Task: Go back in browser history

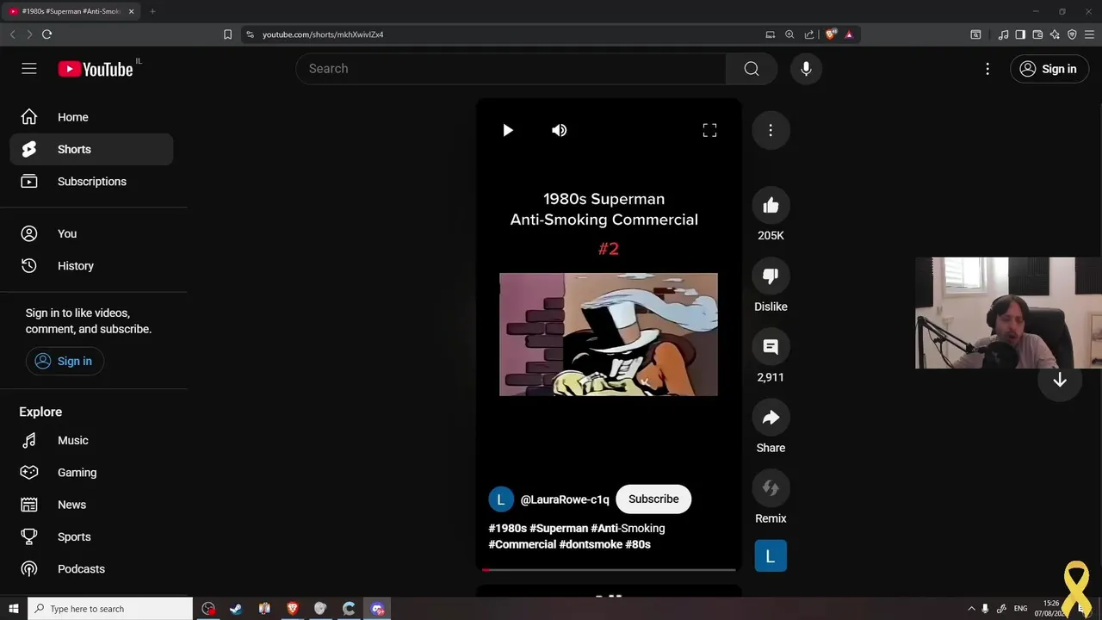Action: coord(12,34)
